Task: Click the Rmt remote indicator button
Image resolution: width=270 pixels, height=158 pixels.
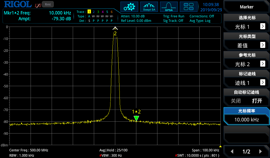Action: point(48,4)
